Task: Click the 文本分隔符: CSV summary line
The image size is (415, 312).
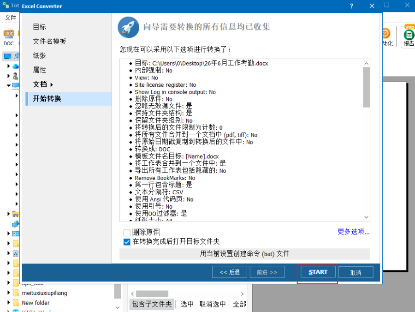Action: click(x=159, y=192)
